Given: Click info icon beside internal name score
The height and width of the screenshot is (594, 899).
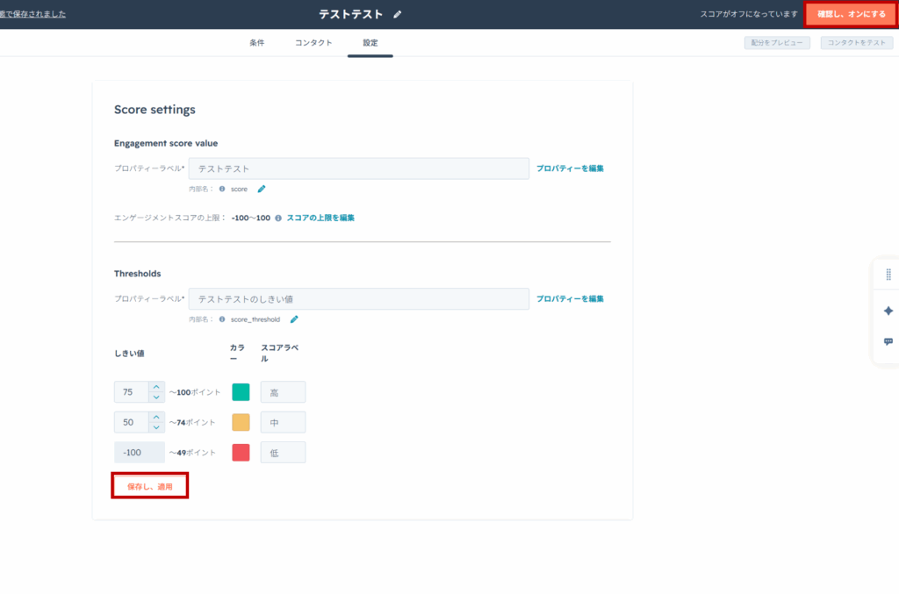Looking at the screenshot, I should [222, 189].
